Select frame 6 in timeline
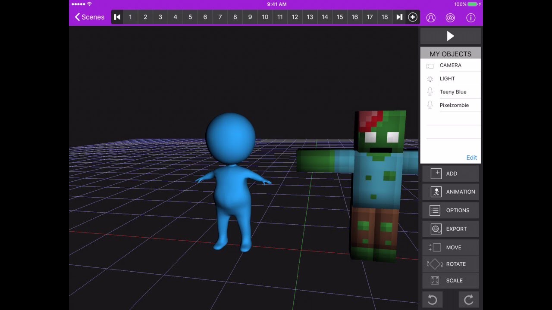 pos(205,17)
